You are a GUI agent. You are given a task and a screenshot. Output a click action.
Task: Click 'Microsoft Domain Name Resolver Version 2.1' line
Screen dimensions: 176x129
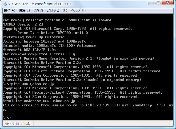[78, 58]
